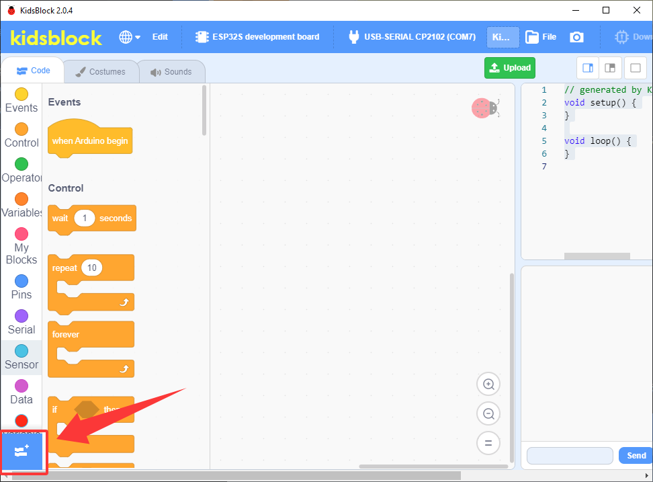This screenshot has width=653, height=482.
Task: Select the Sensor block category
Action: (x=21, y=358)
